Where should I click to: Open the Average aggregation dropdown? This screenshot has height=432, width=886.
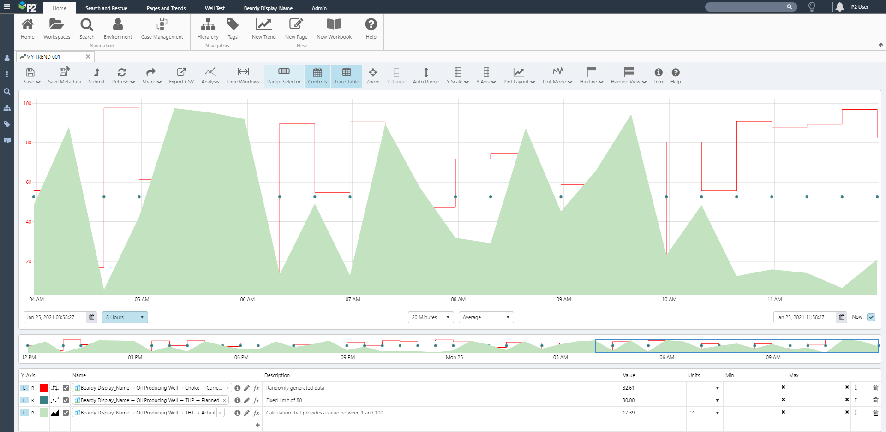click(x=486, y=317)
